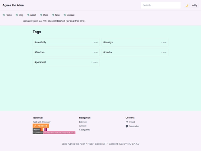Open the Sitemap footer link
The height and width of the screenshot is (151, 201).
tap(83, 122)
